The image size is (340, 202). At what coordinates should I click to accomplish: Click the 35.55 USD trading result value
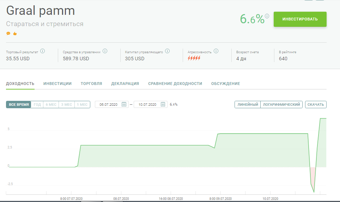[18, 59]
